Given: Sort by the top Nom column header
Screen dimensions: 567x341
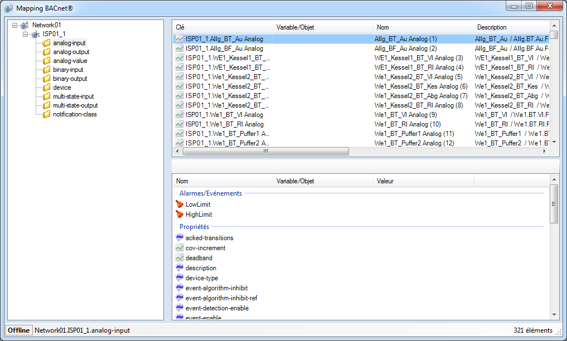Looking at the screenshot, I should 424,27.
